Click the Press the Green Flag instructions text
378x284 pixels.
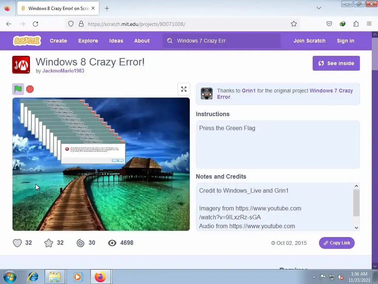pos(227,128)
